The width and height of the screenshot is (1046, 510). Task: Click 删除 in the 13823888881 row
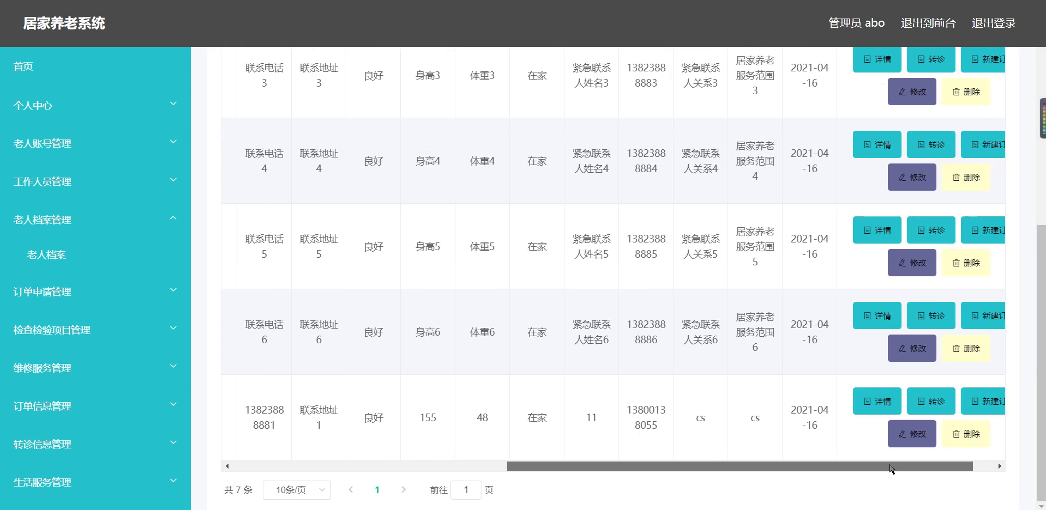[966, 434]
